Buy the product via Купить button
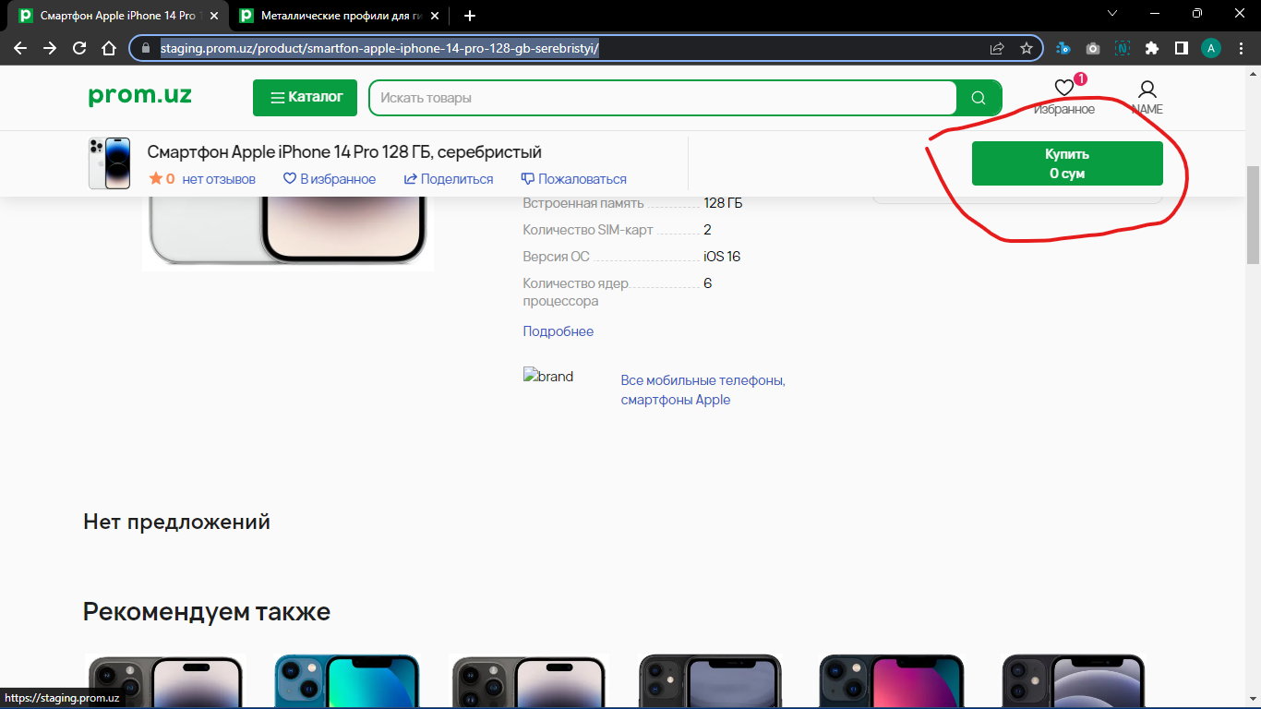Viewport: 1261px width, 709px height. [x=1067, y=163]
